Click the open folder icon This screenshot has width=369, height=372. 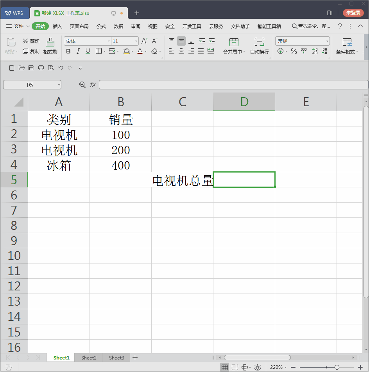pyautogui.click(x=21, y=68)
